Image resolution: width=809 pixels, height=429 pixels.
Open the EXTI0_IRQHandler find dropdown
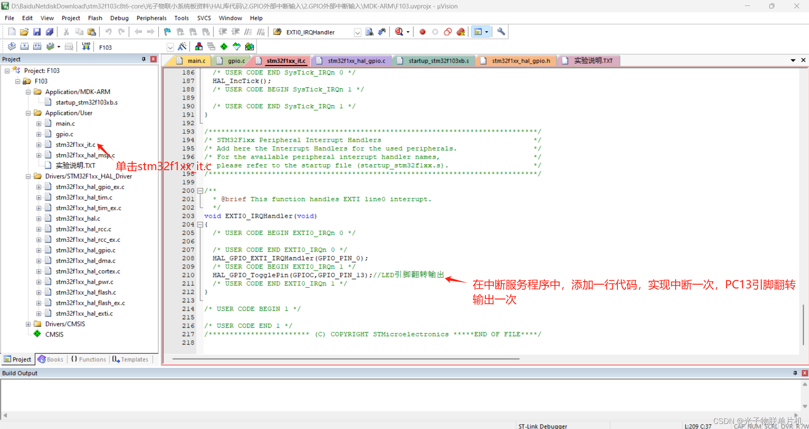357,33
